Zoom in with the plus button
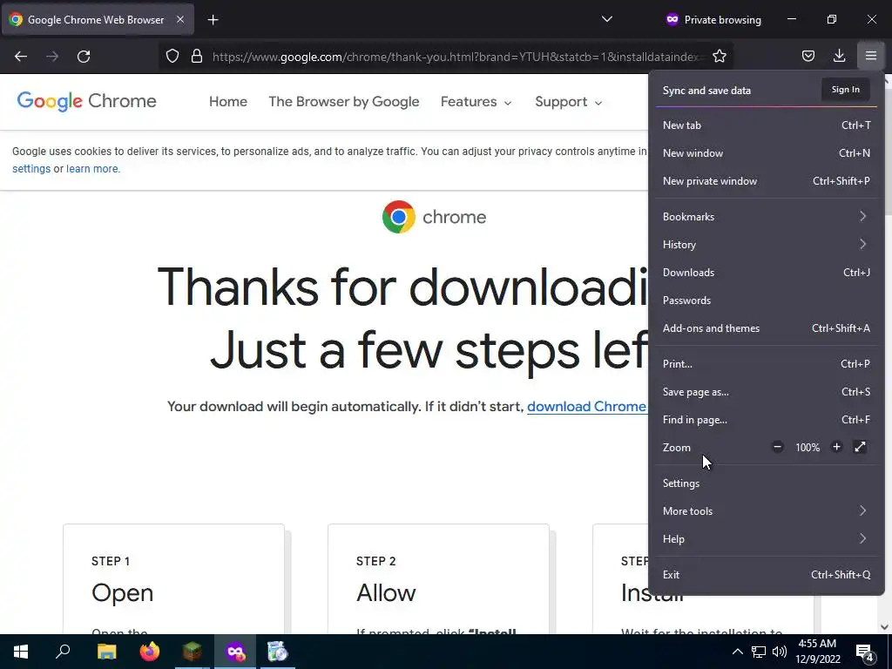Screen dimensions: 892x669 click(x=836, y=447)
